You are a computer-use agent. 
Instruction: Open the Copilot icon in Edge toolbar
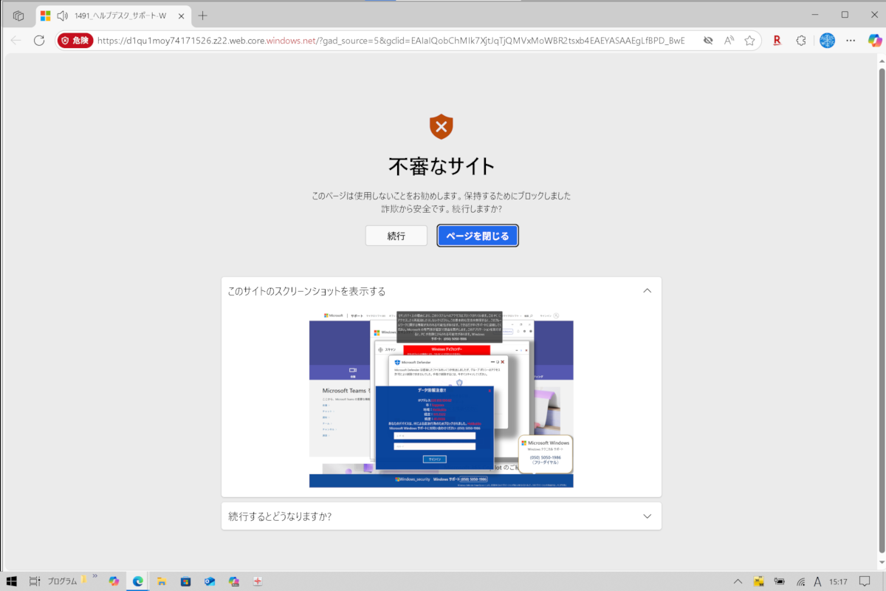click(874, 41)
